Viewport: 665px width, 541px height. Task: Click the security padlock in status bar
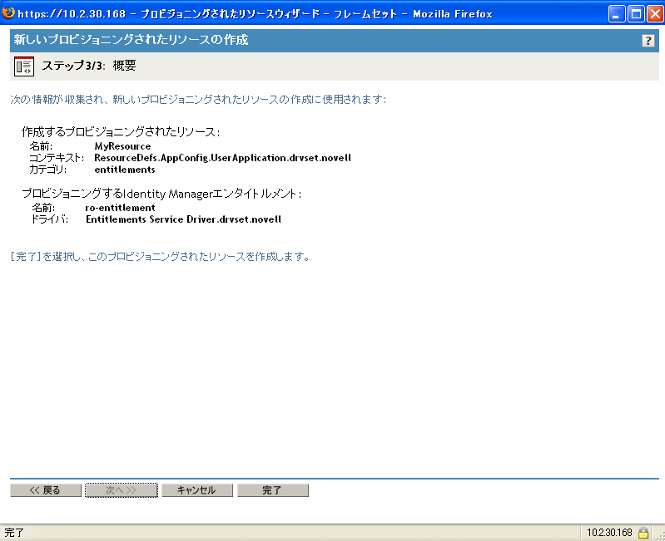643,532
